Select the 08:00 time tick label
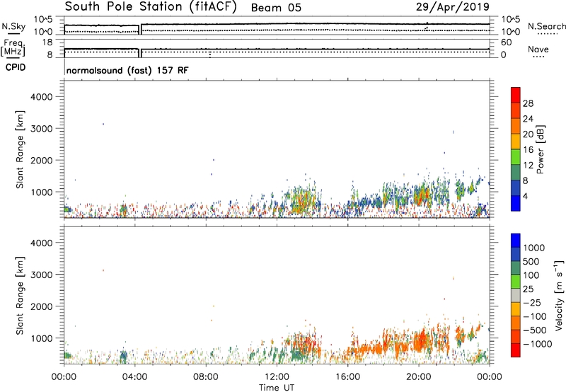Viewport: 566px width, 392px height. click(x=206, y=377)
